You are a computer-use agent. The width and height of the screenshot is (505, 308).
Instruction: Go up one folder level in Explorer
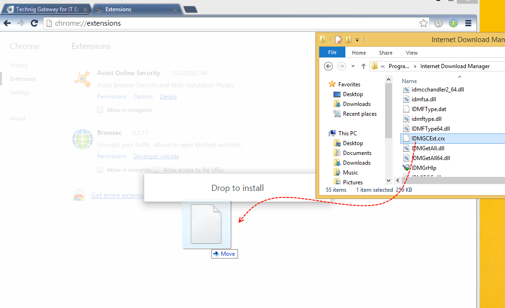[363, 66]
